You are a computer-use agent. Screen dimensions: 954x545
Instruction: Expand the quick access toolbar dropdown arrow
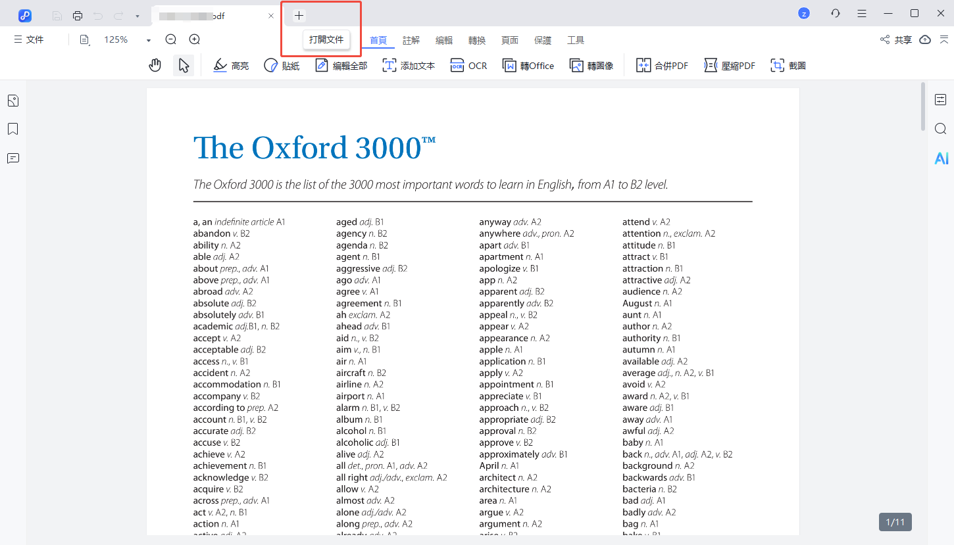click(x=137, y=16)
